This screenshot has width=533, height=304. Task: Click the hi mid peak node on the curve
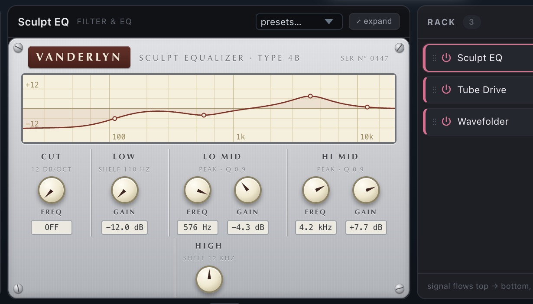[x=310, y=96]
